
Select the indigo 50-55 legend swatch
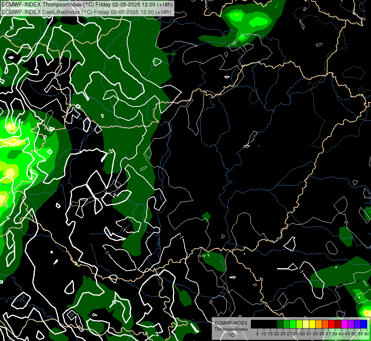click(x=357, y=324)
